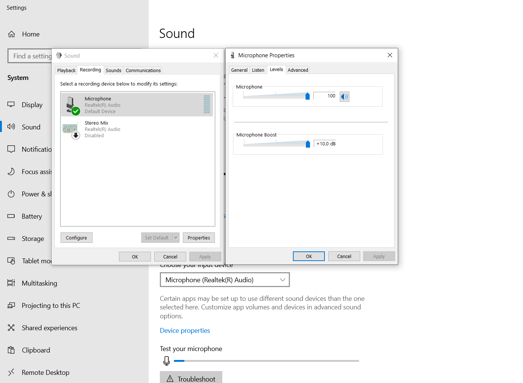Viewport: 523px width, 383px height.
Task: Open the Advanced tab in Microphone Properties
Action: (x=298, y=70)
